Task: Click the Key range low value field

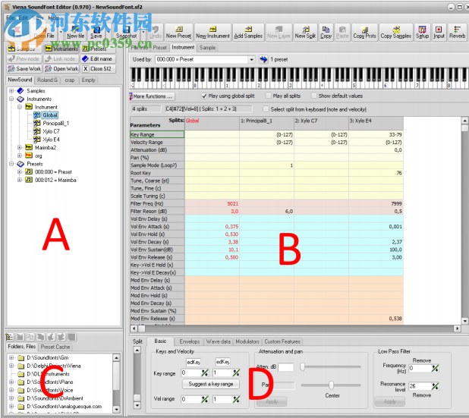Action: (190, 372)
